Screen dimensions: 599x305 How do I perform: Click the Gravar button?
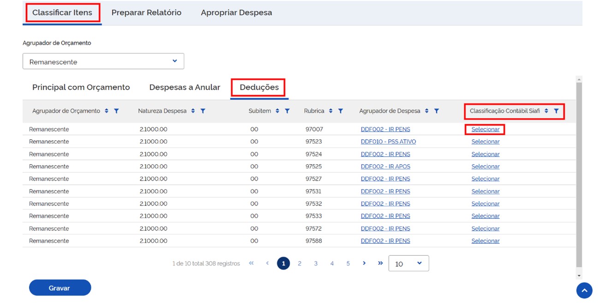(x=60, y=288)
